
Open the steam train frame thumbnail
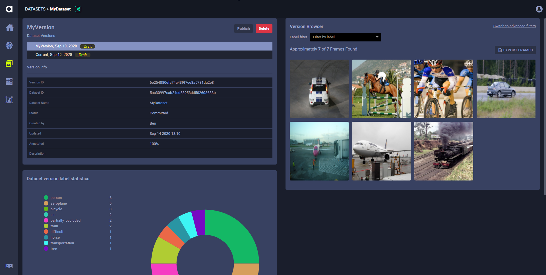444,151
